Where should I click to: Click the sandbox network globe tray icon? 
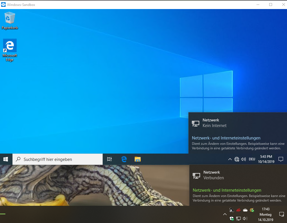(x=237, y=159)
